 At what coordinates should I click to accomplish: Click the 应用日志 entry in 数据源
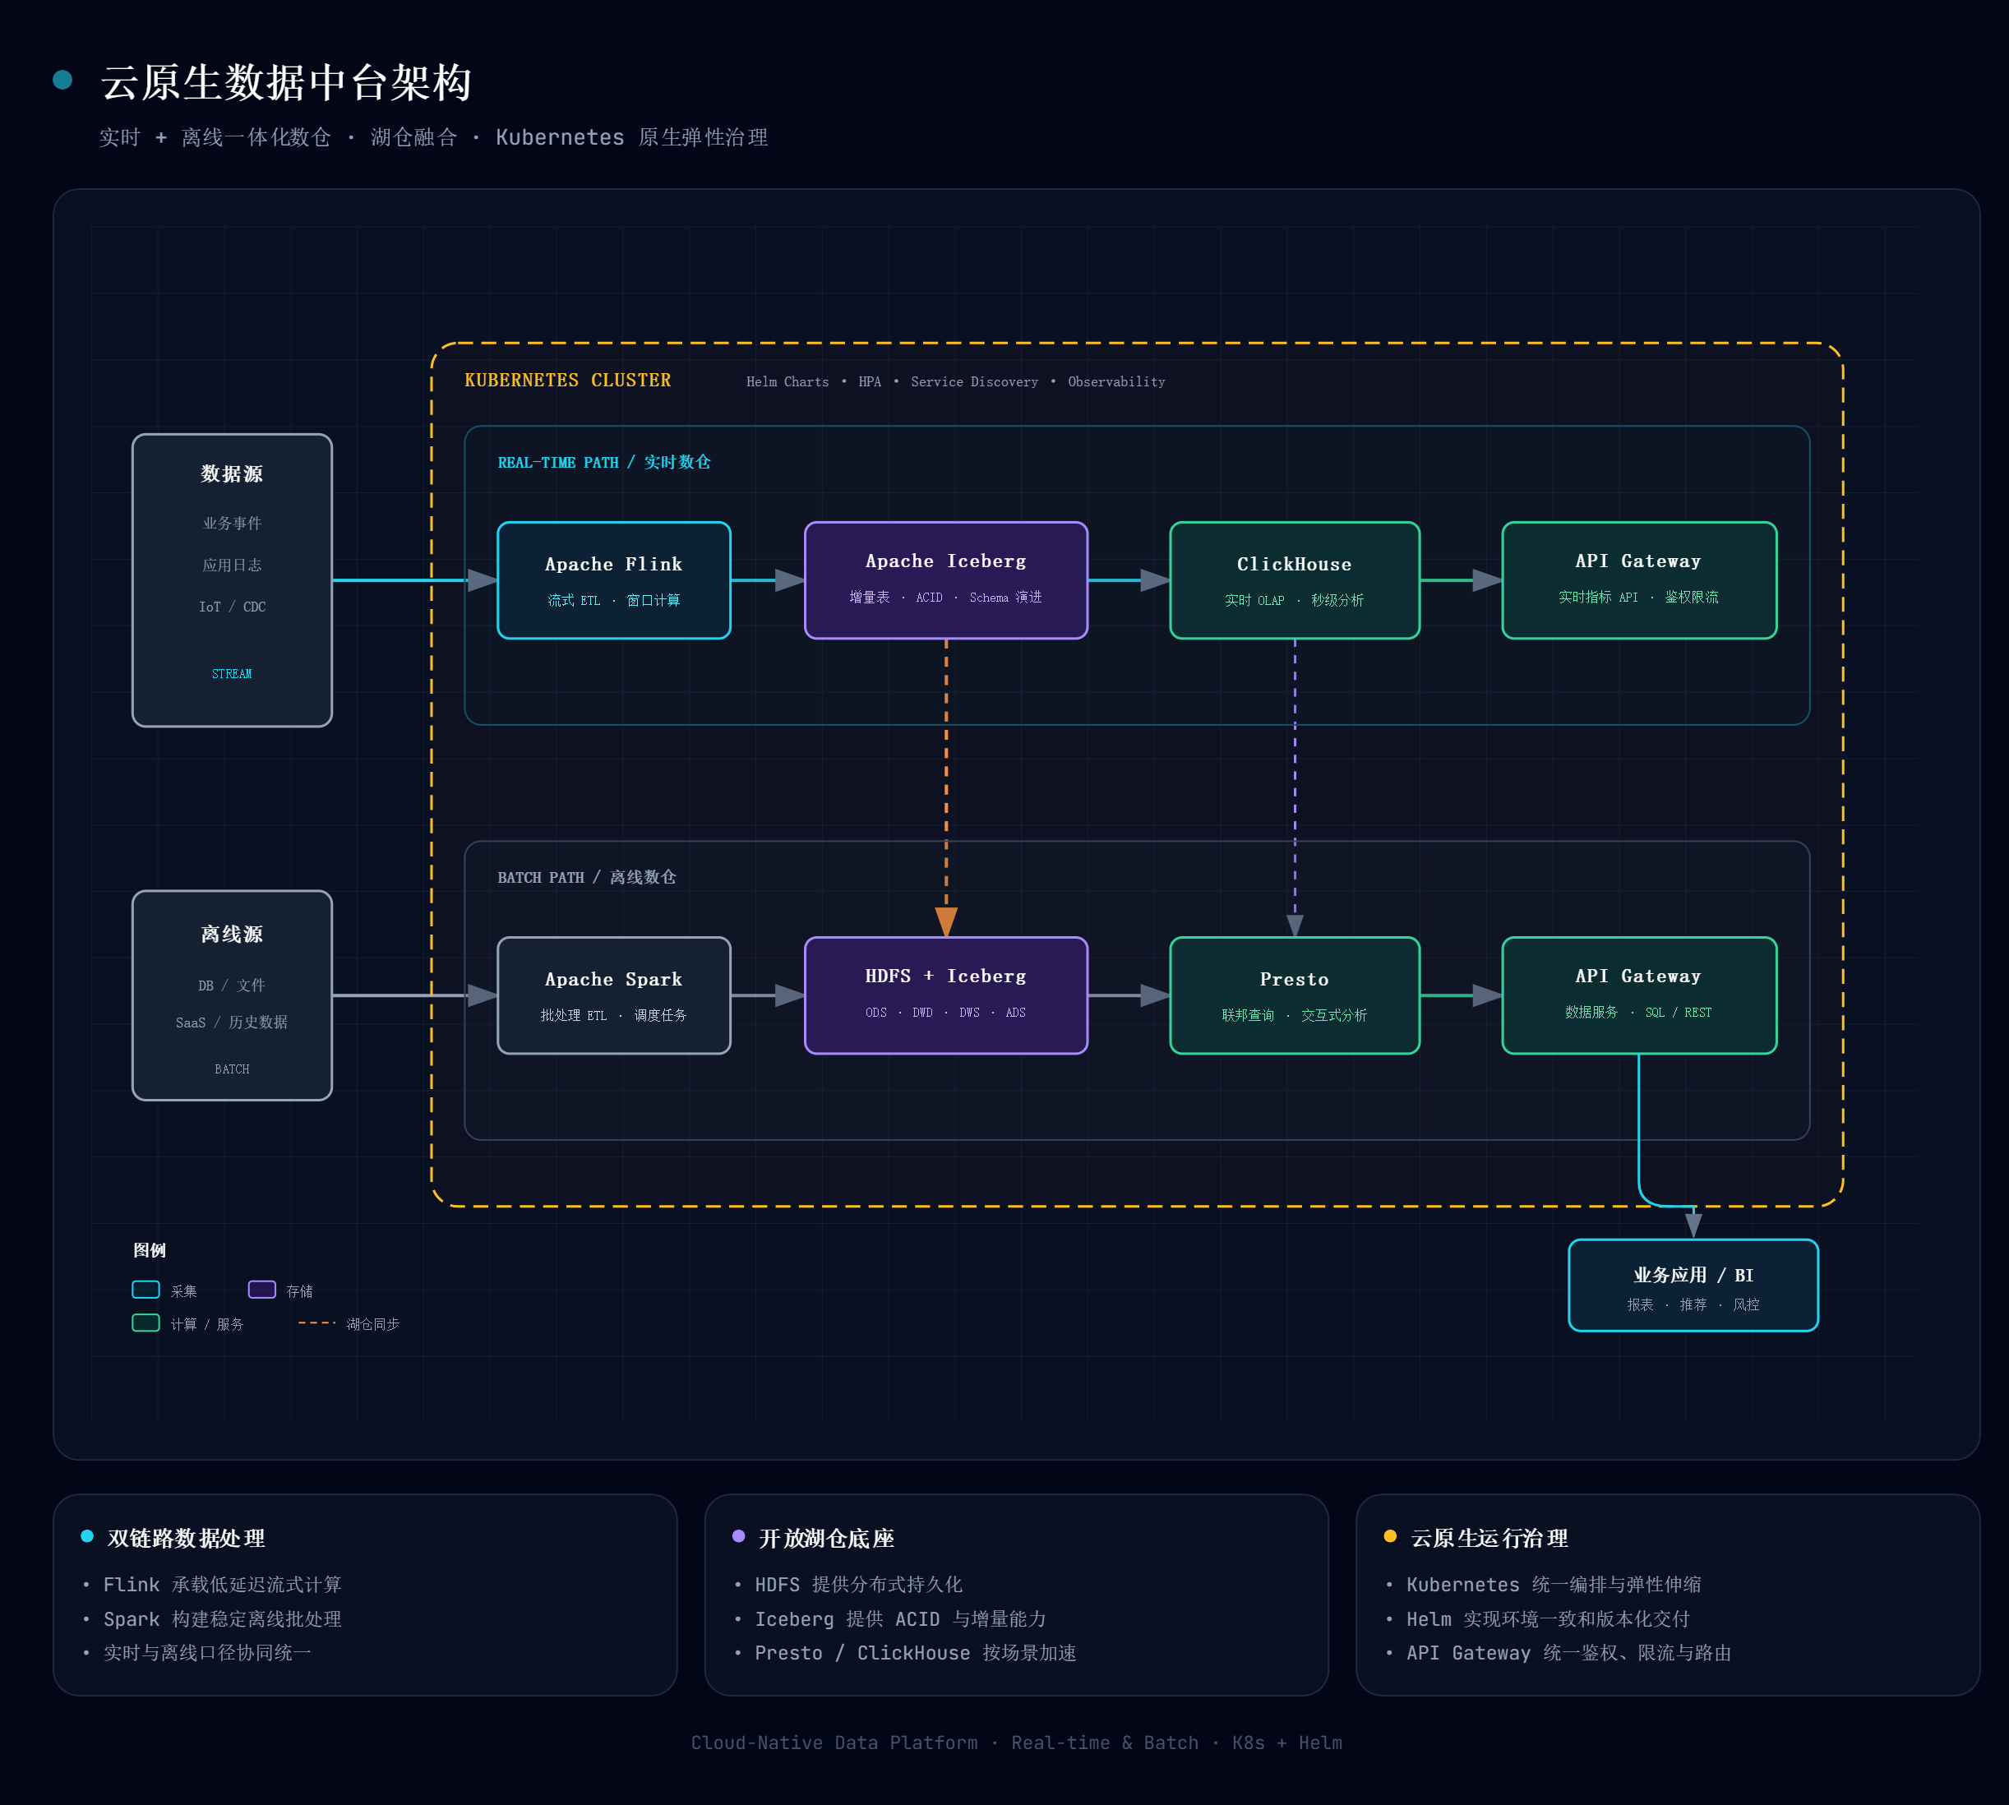(x=232, y=565)
